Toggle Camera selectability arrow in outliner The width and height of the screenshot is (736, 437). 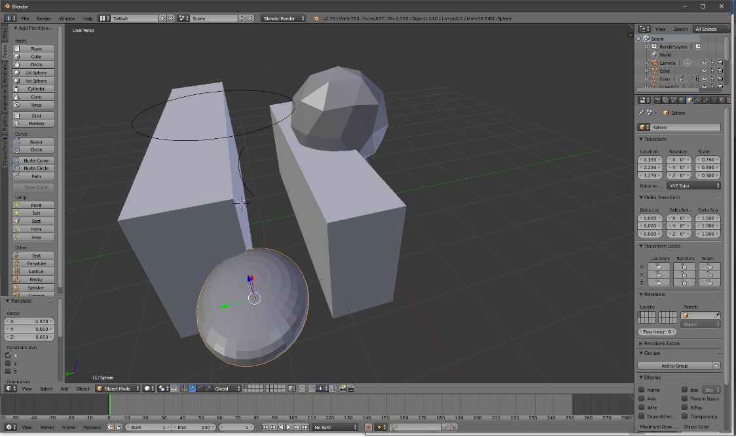point(712,63)
